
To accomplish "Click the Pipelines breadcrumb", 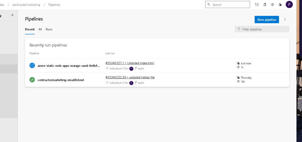I will point(54,5).
